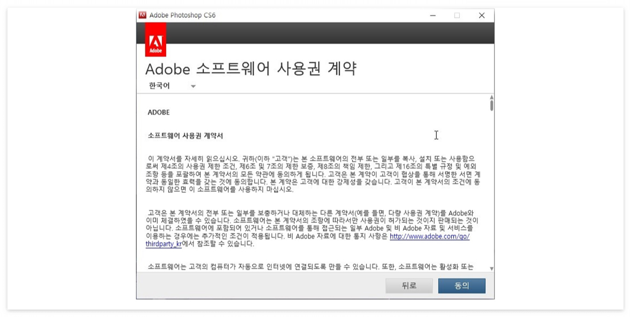This screenshot has width=631, height=317.
Task: Click the 'ADOBE' heading in license text
Action: tap(159, 112)
